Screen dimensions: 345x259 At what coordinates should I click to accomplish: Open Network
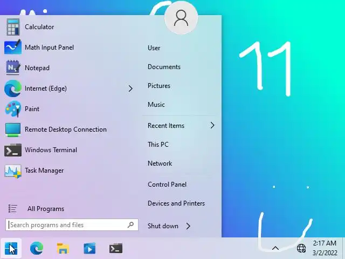(160, 163)
